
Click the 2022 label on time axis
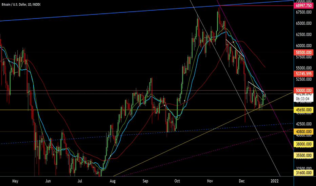coord(275,181)
